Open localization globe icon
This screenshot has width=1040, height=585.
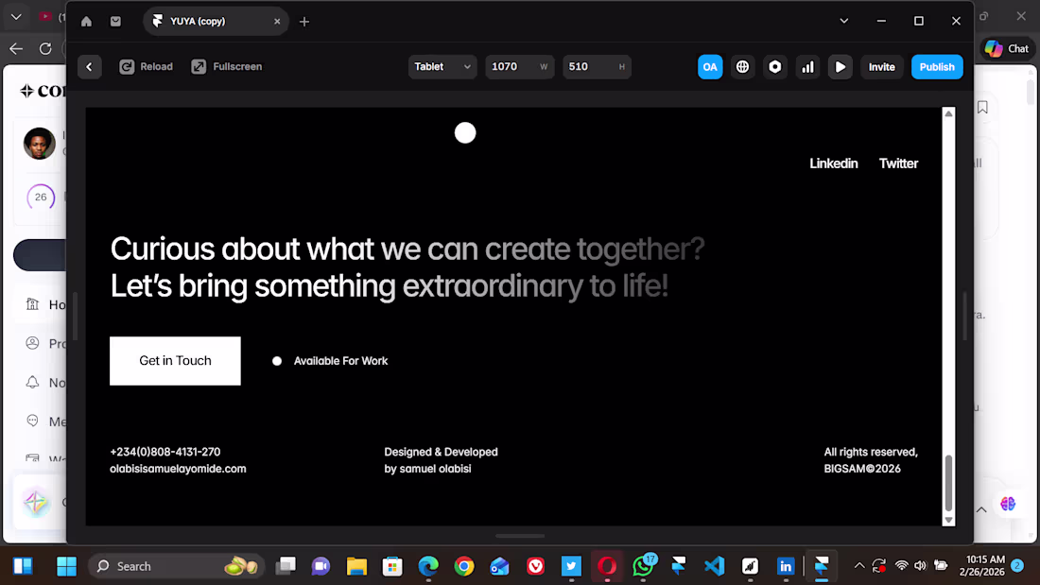pos(742,67)
